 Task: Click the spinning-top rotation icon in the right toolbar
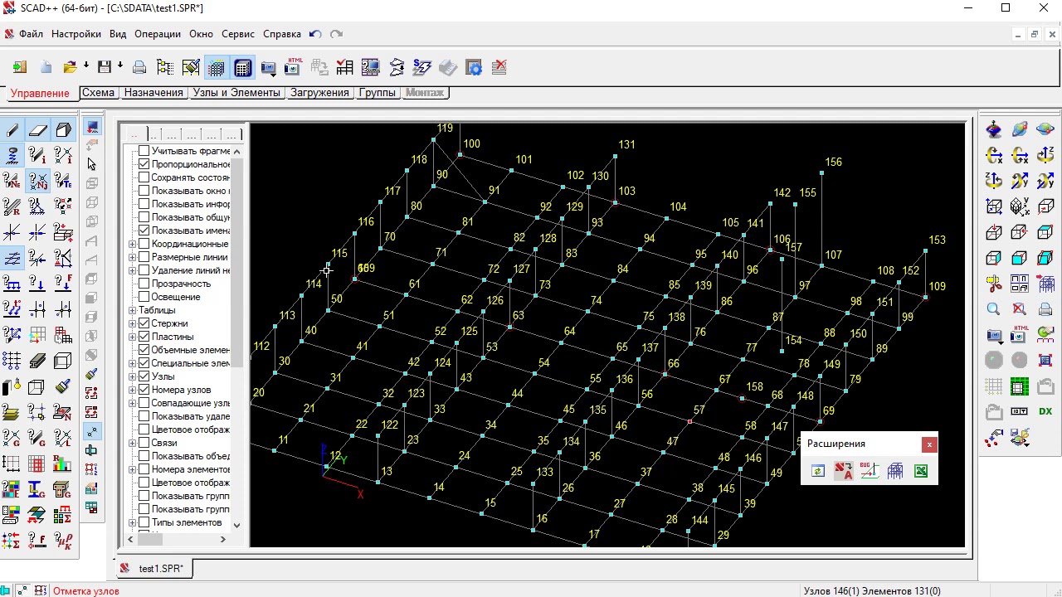[994, 129]
